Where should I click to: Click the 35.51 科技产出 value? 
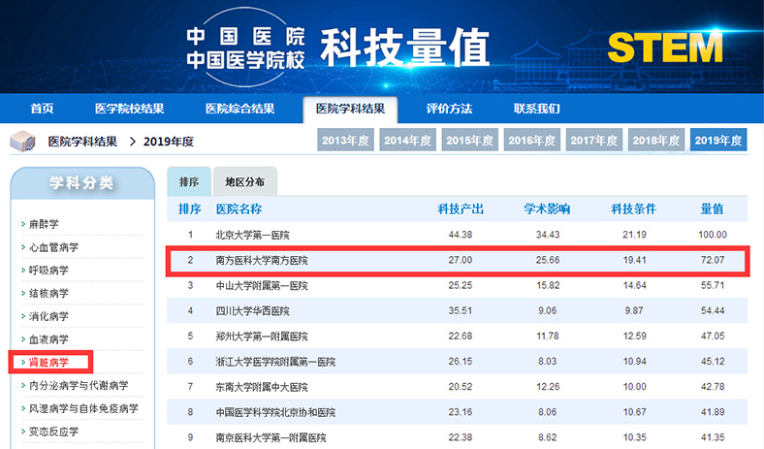coord(461,310)
